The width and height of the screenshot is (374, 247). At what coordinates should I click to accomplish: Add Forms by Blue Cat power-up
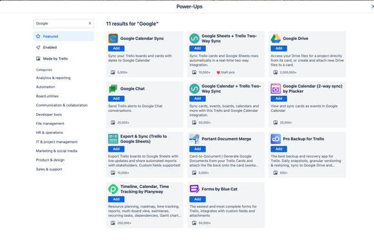198,199
